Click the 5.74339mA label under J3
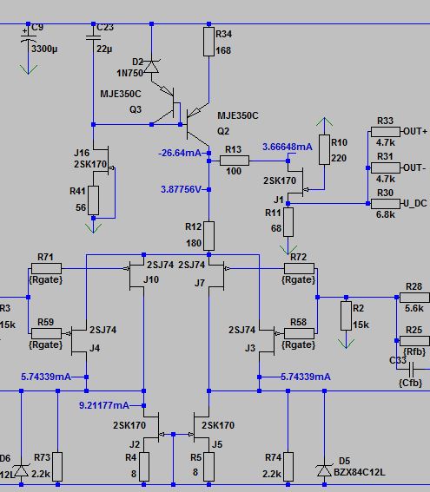 click(306, 377)
